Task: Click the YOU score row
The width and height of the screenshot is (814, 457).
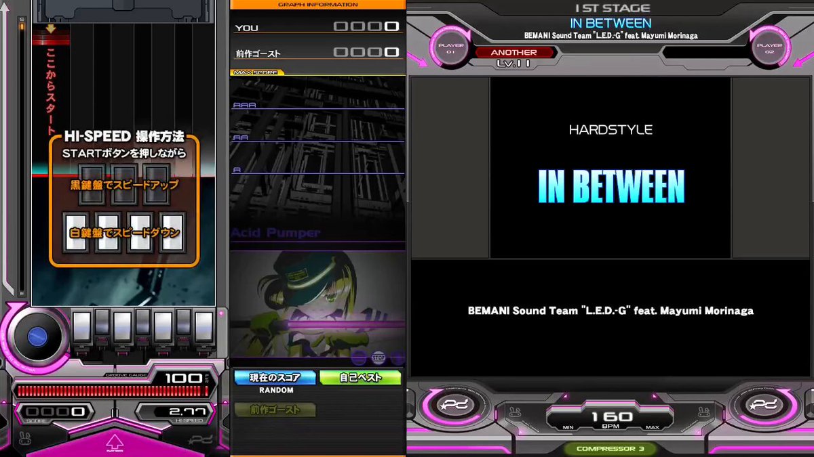Action: click(x=318, y=27)
